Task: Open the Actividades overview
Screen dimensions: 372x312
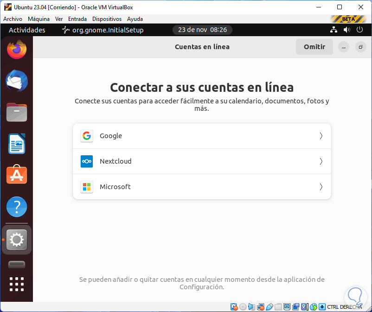Action: pos(27,30)
